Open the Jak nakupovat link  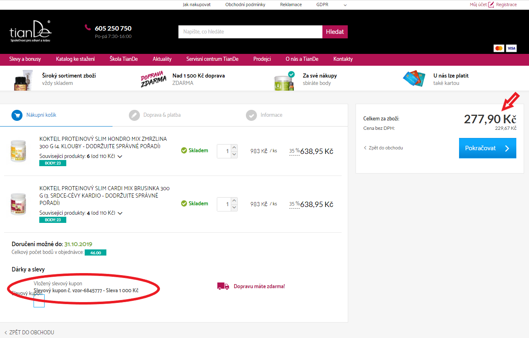197,5
